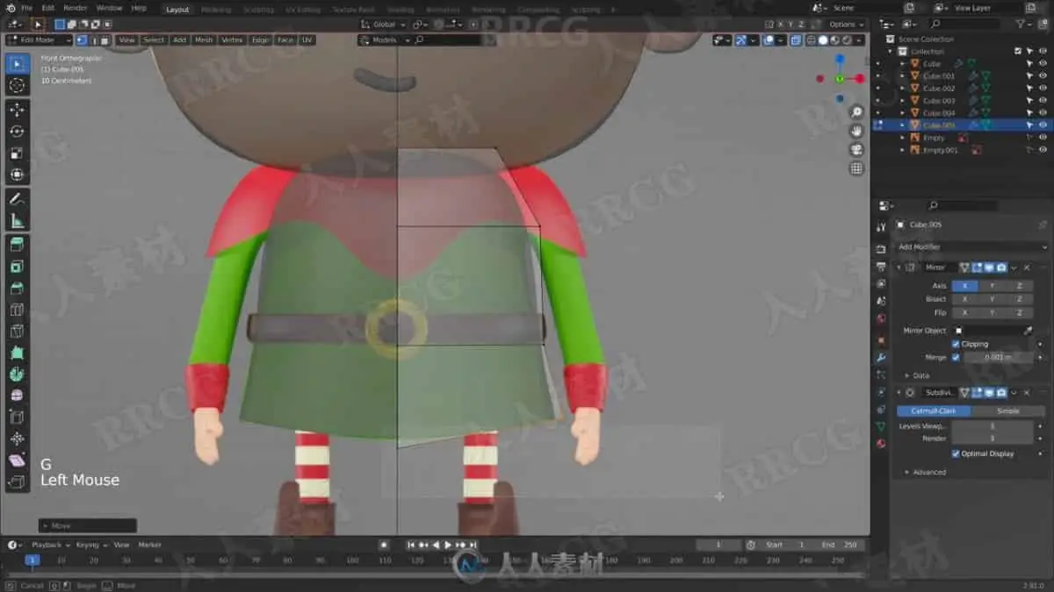Toggle the Merge checkbox
Viewport: 1054px width, 592px height.
(956, 357)
